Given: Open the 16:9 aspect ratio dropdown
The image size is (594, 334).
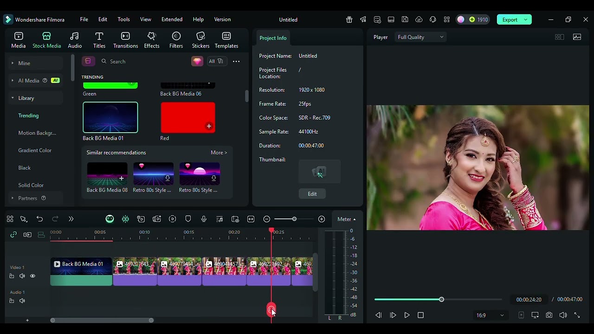Looking at the screenshot, I should (490, 315).
